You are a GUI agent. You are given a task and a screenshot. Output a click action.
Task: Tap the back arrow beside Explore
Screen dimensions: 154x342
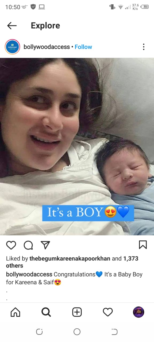coord(12,26)
